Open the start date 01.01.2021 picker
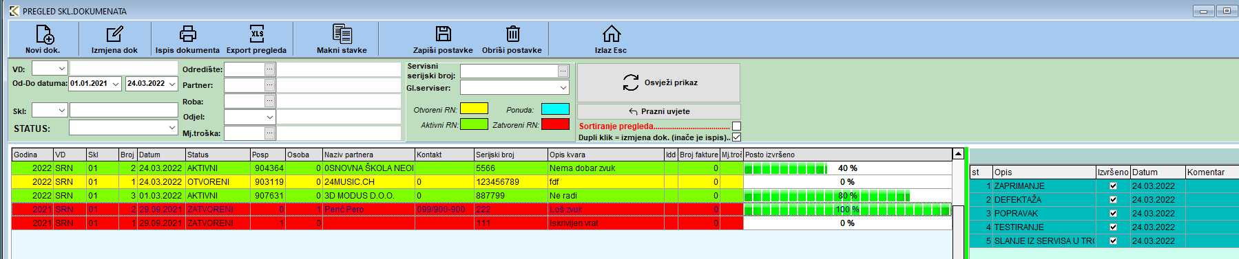The width and height of the screenshot is (1239, 259). 115,84
